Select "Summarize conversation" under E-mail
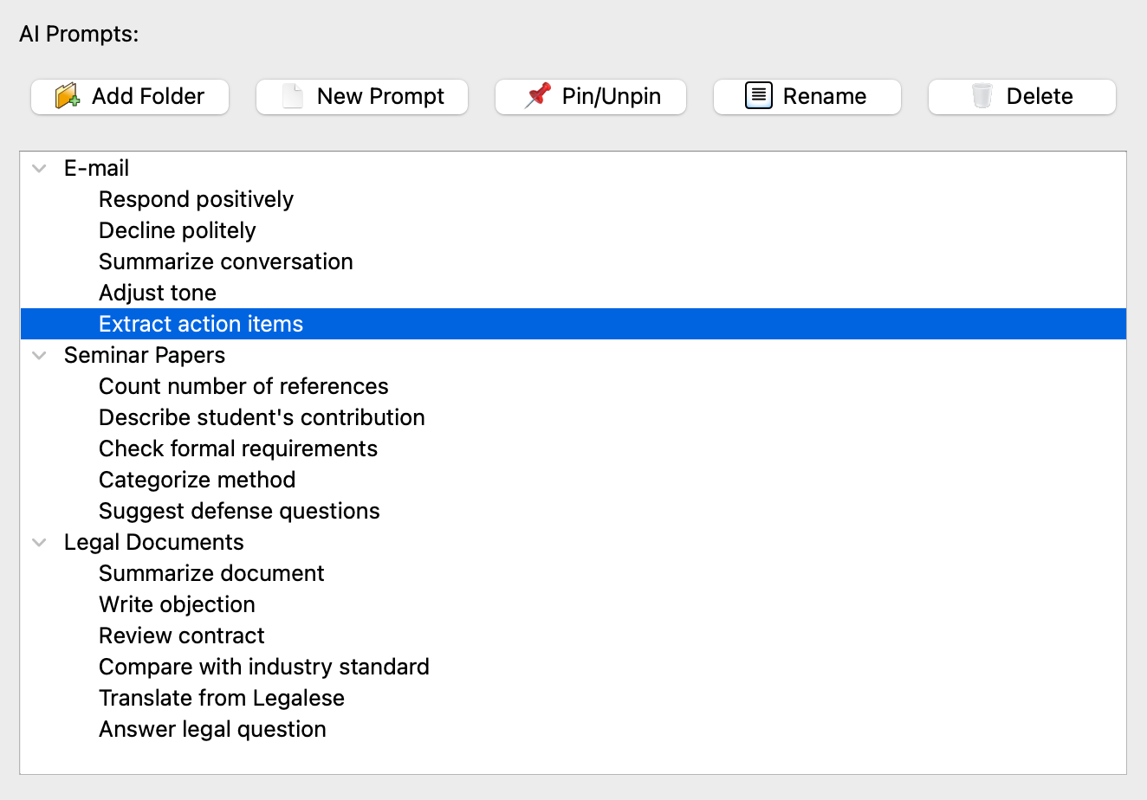The width and height of the screenshot is (1147, 800). [225, 261]
